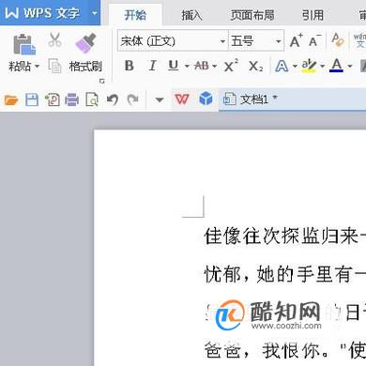Click text line starting 忧郁，她的手里
This screenshot has width=366, height=366.
284,274
